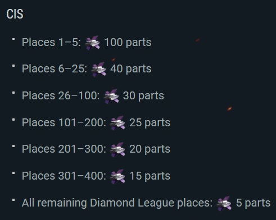Click the '5 parts' reward text

(x=253, y=203)
